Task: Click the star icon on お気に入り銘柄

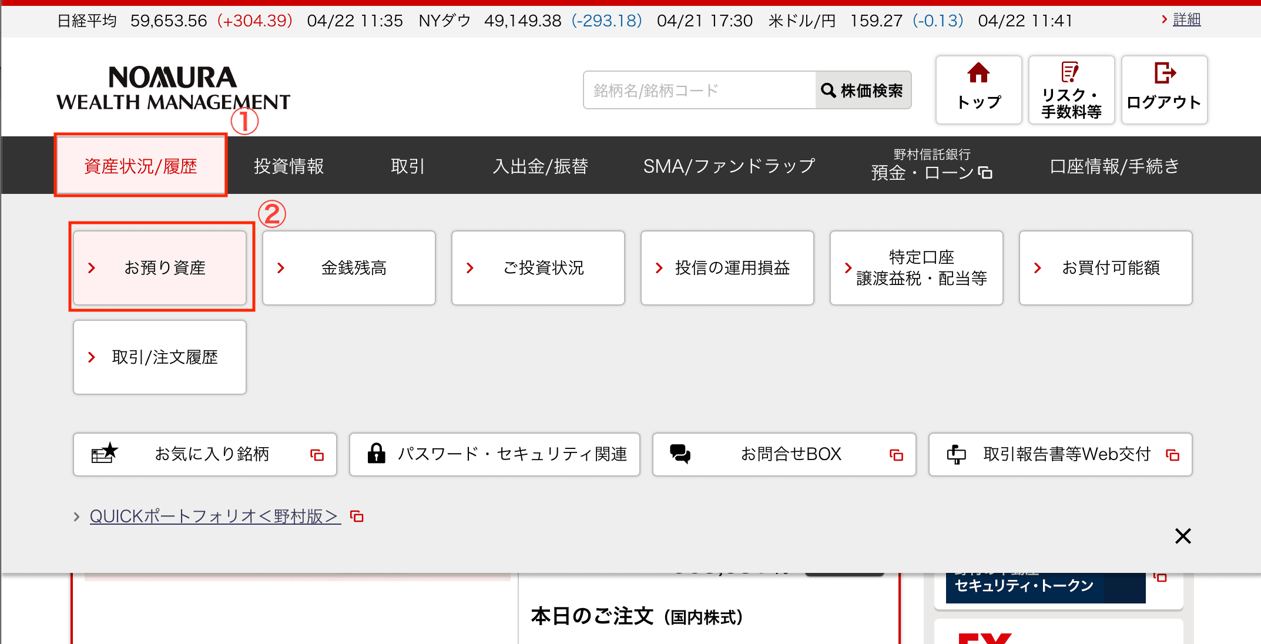Action: point(105,454)
